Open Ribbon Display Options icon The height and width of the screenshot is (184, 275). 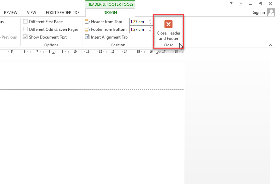point(241,4)
